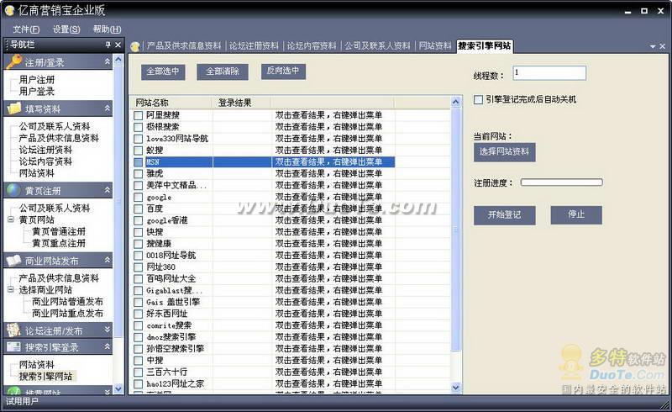Click the 全部选中 button
This screenshot has width=672, height=412.
162,71
